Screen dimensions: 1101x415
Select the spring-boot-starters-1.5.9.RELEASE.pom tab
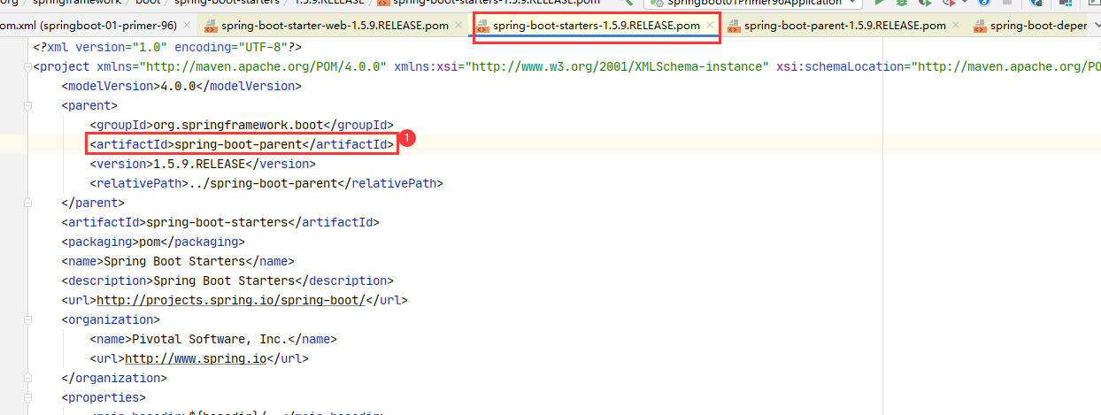[596, 26]
